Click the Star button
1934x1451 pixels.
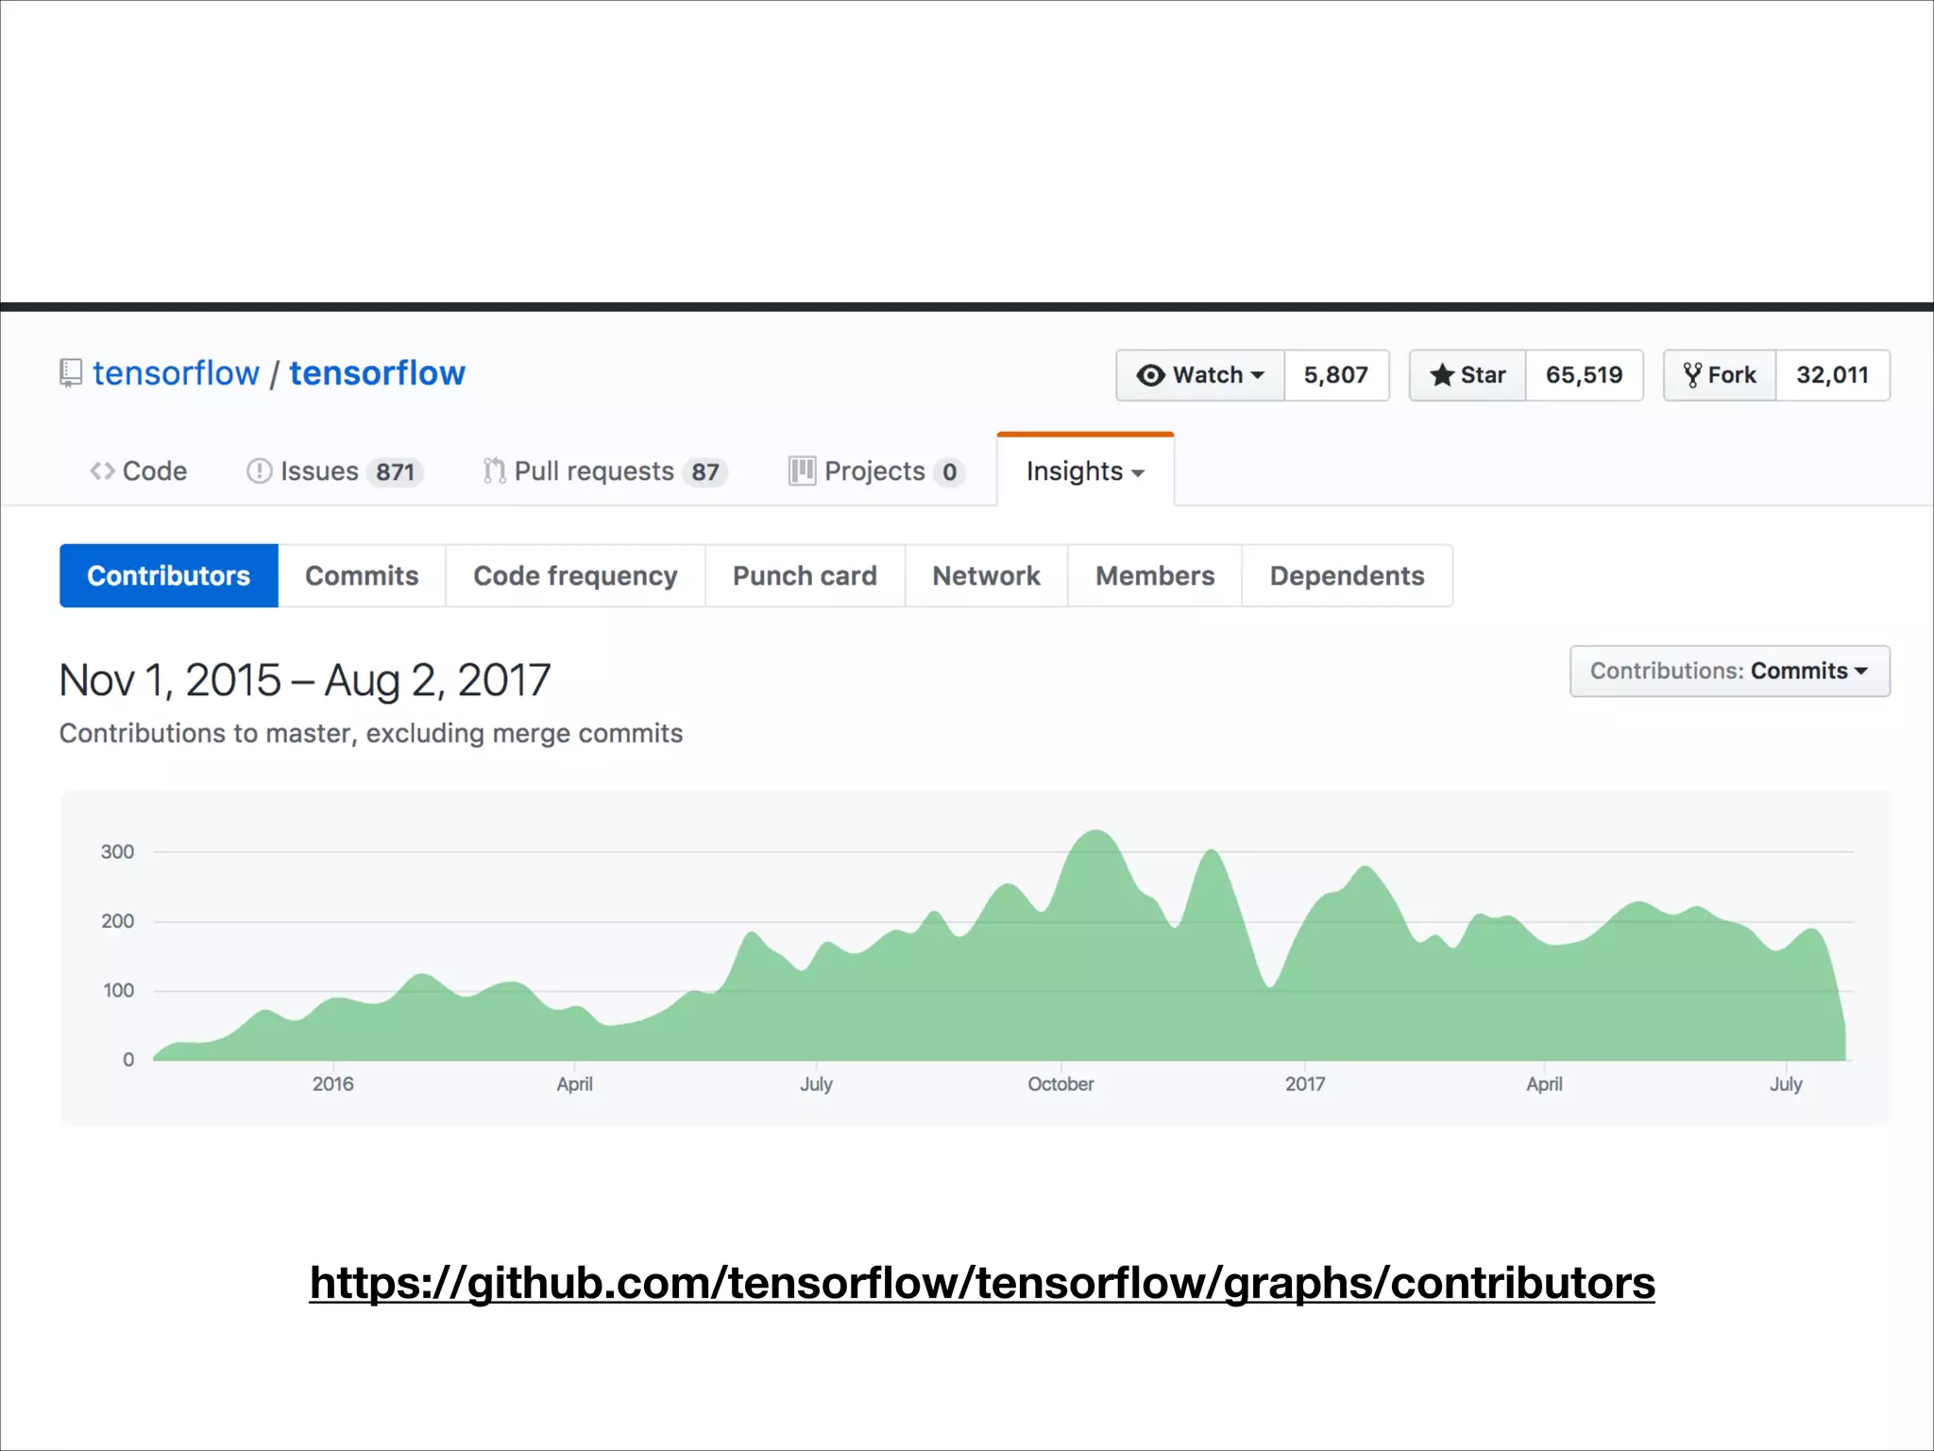[x=1467, y=375]
